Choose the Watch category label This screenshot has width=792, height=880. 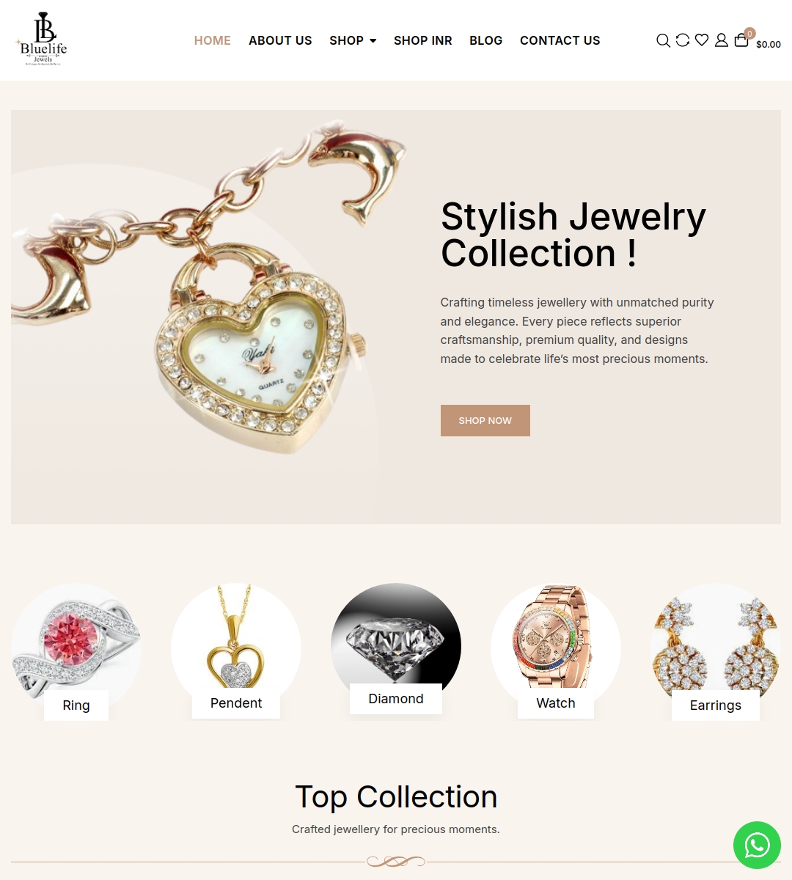[556, 703]
